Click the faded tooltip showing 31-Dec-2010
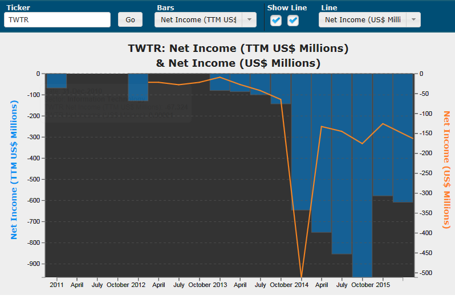The image size is (455, 299). [x=116, y=103]
